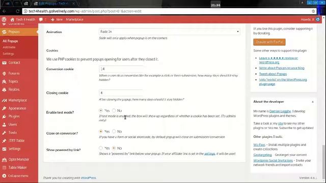The width and height of the screenshot is (326, 183).
Task: Click the page vertical scrollbar
Action: [324, 162]
